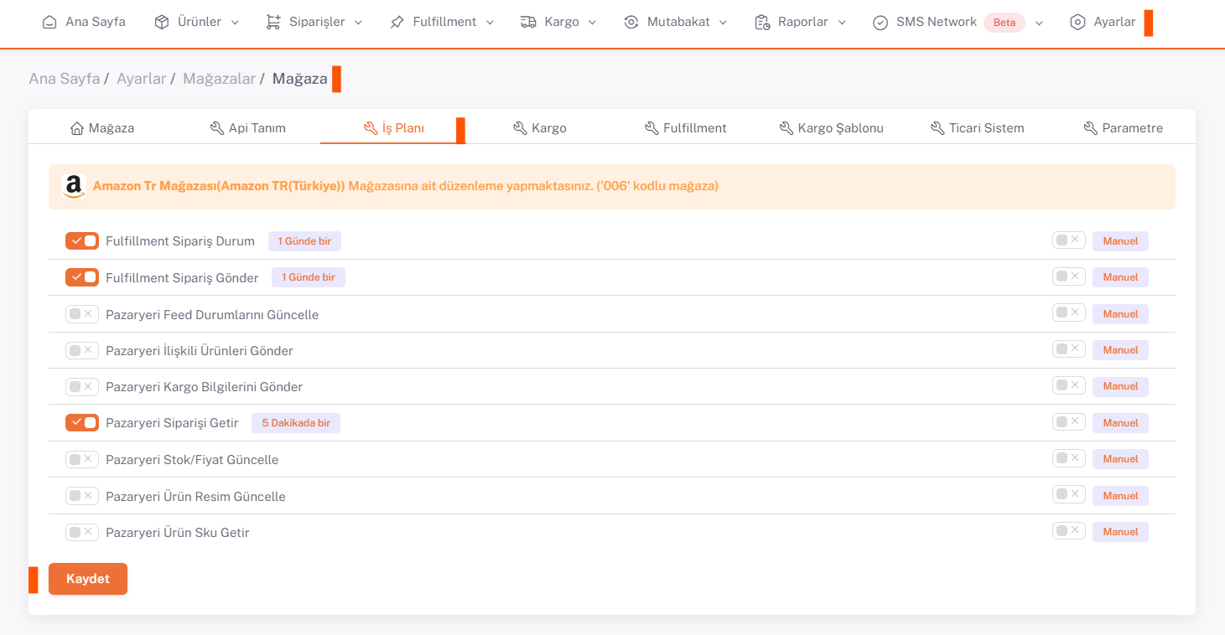Click the Fulfillment pin icon
Image resolution: width=1225 pixels, height=635 pixels.
coord(397,23)
